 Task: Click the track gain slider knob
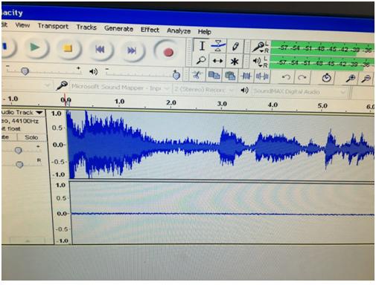[19, 150]
